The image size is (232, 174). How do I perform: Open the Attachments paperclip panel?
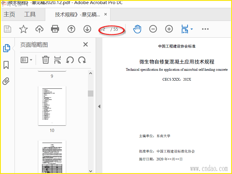coord(6,81)
